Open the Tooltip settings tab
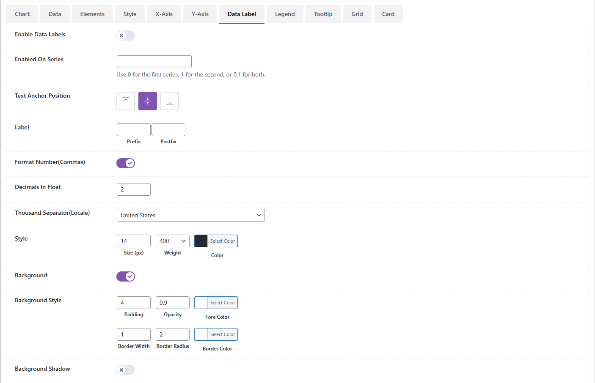The height and width of the screenshot is (383, 595). click(323, 14)
